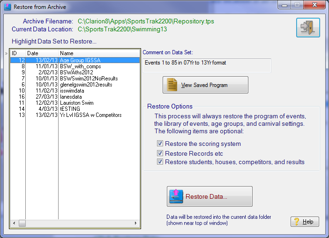The image size is (329, 238).
Task: Click the list's left scroll arrow
Action: [14, 223]
